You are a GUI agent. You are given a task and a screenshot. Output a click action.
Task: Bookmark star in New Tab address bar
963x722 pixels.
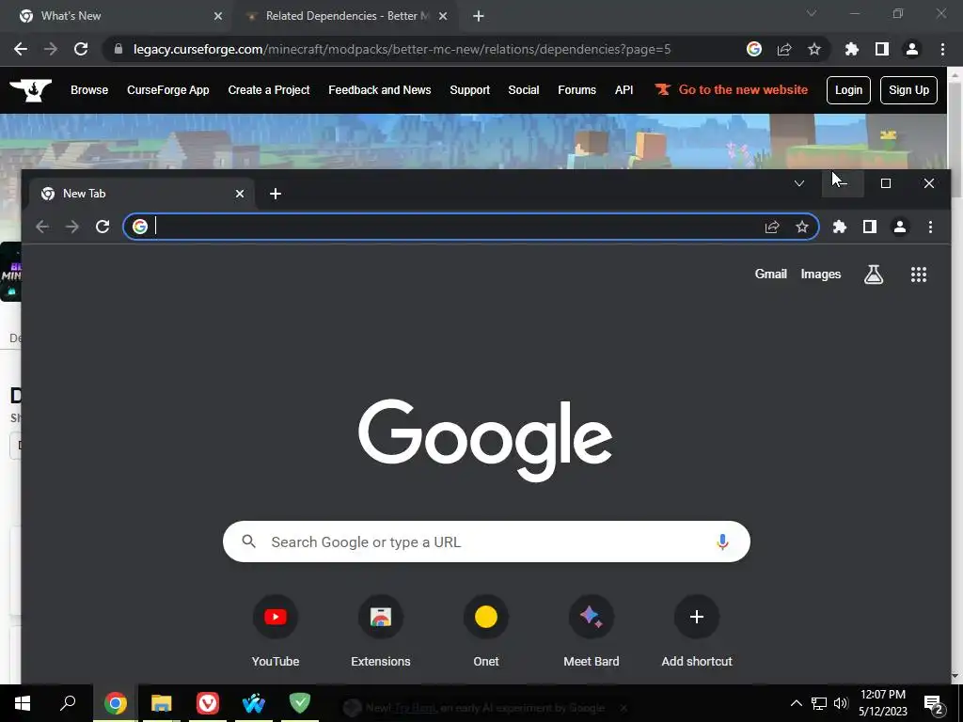802,227
